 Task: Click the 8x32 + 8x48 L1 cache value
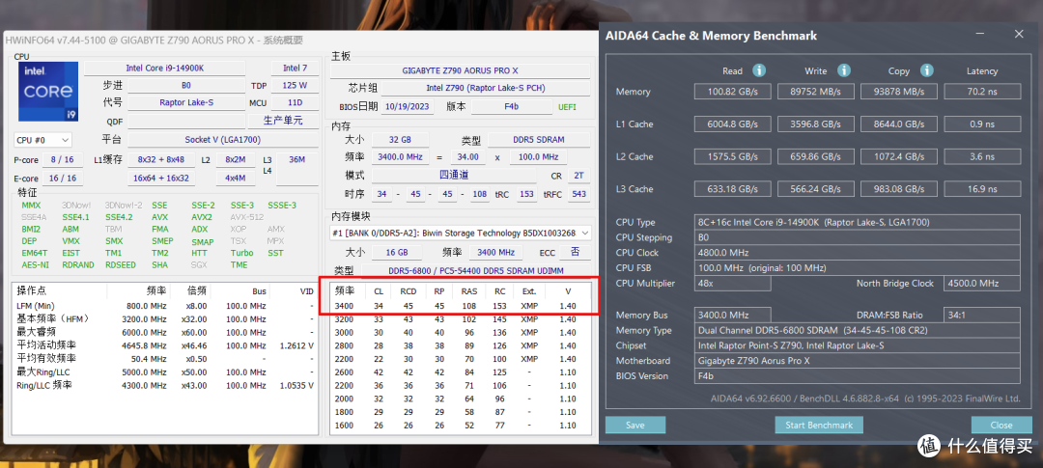pyautogui.click(x=161, y=159)
